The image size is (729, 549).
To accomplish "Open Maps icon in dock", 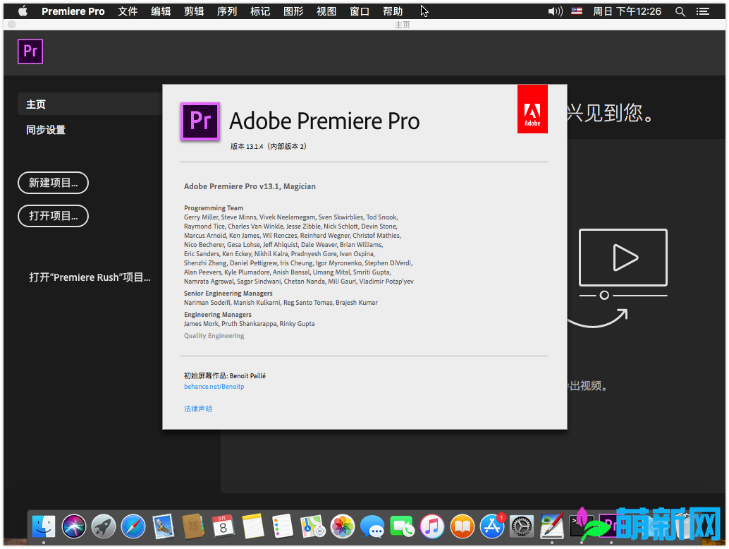I will click(x=312, y=526).
